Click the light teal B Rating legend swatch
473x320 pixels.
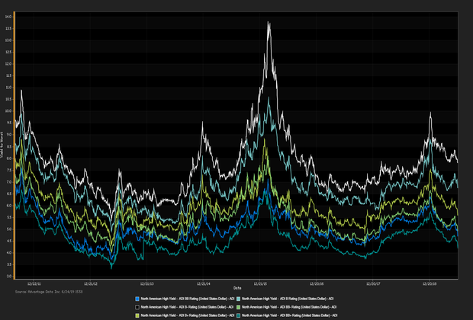click(238, 299)
